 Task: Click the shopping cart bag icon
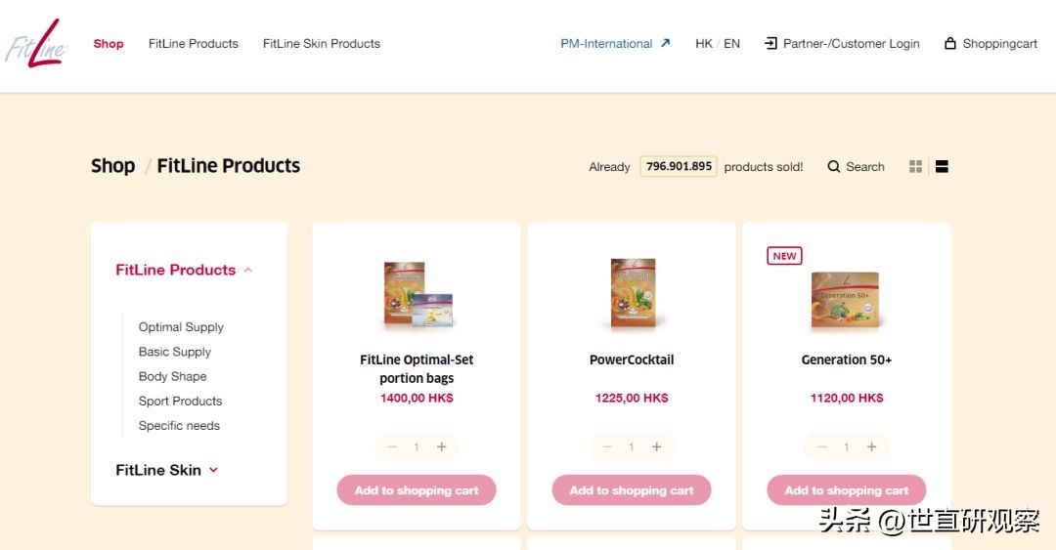(949, 44)
